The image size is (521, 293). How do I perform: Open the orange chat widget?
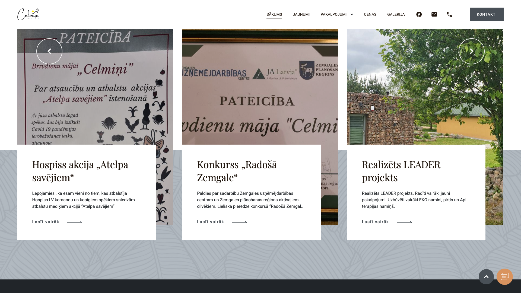[504, 277]
